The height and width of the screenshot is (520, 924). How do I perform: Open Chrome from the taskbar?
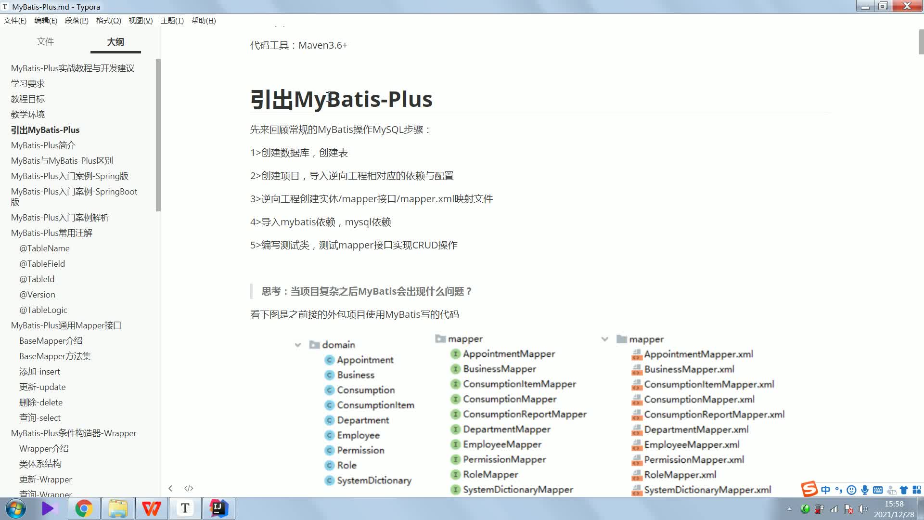pos(84,508)
